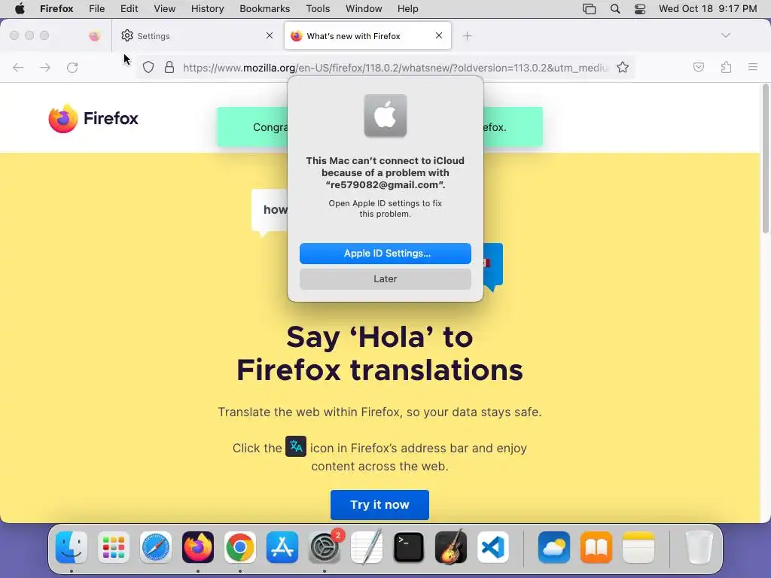
Task: Open the Extensions puzzle icon
Action: (x=726, y=67)
